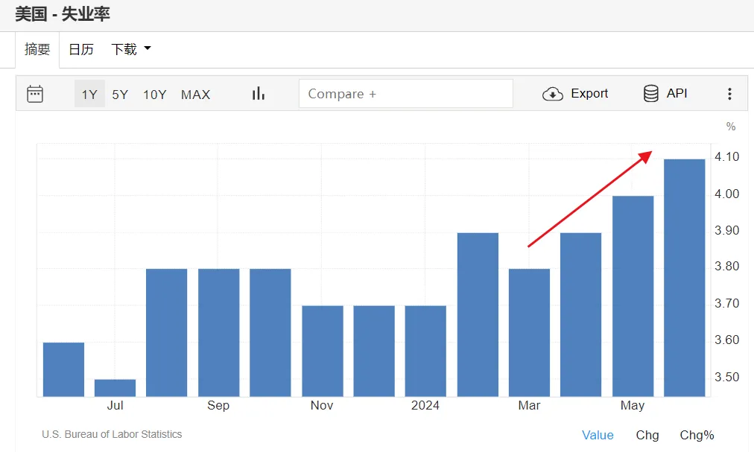Click the U.S. Bureau of Labor Statistics source

(x=112, y=434)
